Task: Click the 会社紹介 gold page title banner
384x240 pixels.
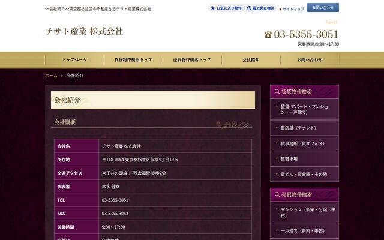Action: point(153,100)
